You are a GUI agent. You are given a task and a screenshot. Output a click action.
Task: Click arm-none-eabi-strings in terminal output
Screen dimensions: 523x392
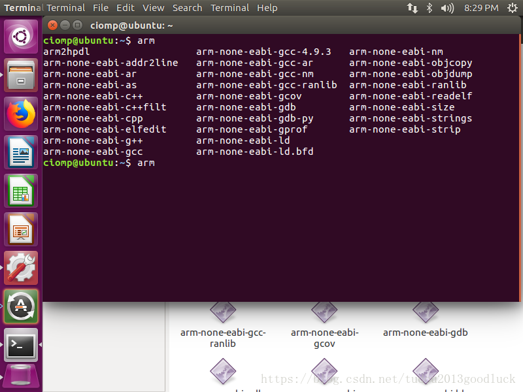(411, 118)
